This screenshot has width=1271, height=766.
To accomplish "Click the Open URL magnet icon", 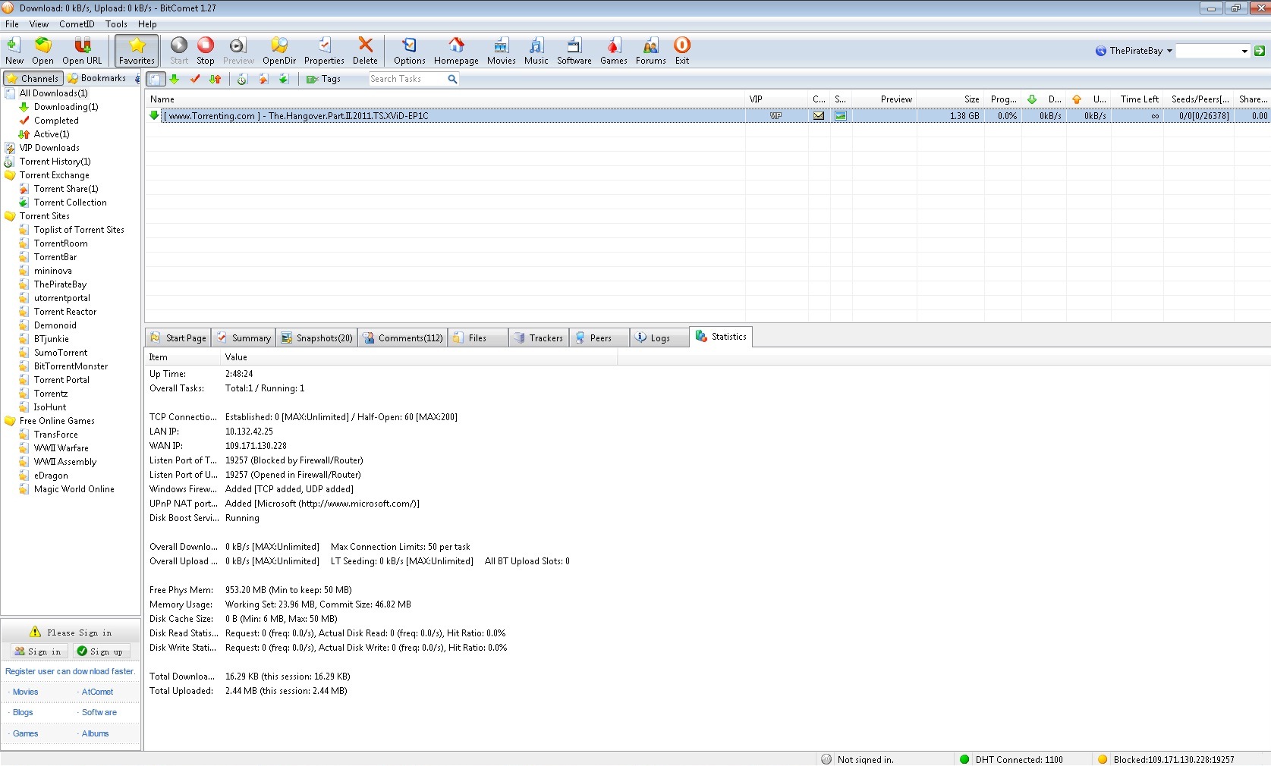I will (82, 51).
